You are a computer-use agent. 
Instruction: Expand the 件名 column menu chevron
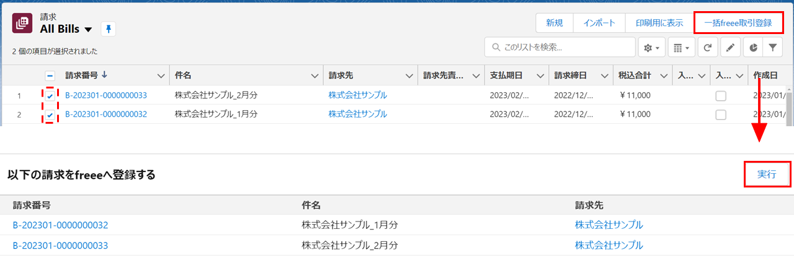314,75
